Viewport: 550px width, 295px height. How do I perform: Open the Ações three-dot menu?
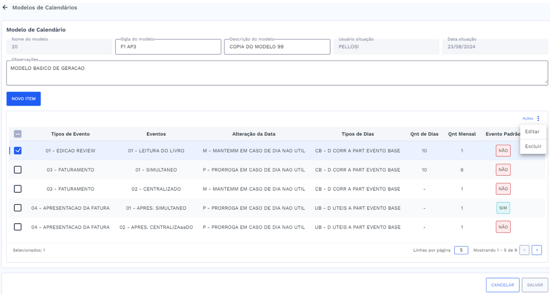point(538,118)
